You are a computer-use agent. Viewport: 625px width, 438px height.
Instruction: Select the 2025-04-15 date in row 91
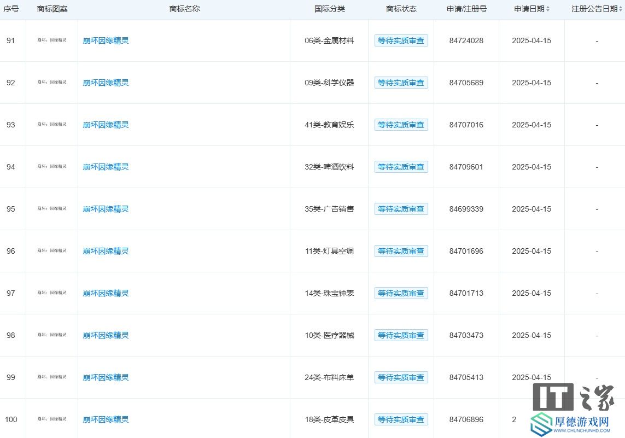point(531,40)
